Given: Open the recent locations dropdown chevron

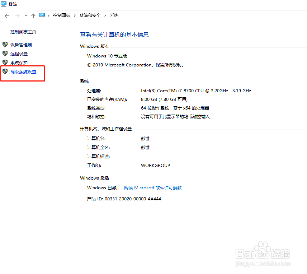Looking at the screenshot, I should click(x=25, y=15).
